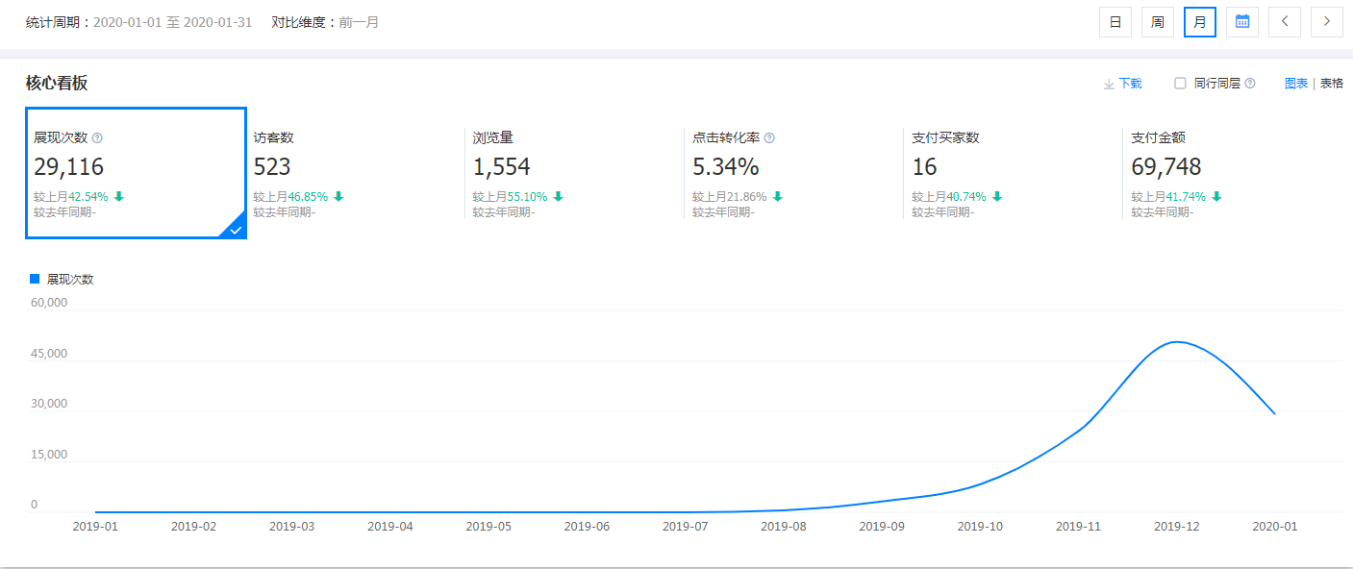Switch to 周 weekly view
The height and width of the screenshot is (569, 1353).
point(1158,22)
